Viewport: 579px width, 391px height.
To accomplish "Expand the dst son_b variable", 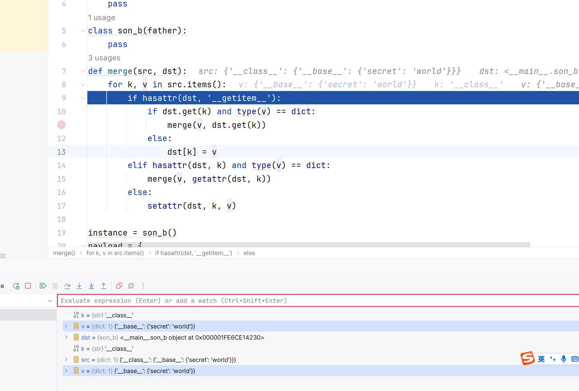I will [66, 337].
